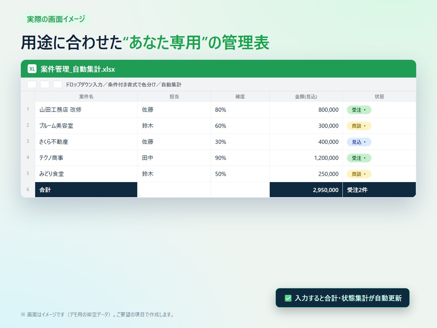The image size is (437, 328).
Task: Click the 800,000 amount cell
Action: tap(306, 110)
